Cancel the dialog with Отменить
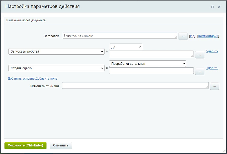Image resolution: width=227 pixels, height=154 pixels. [61, 145]
